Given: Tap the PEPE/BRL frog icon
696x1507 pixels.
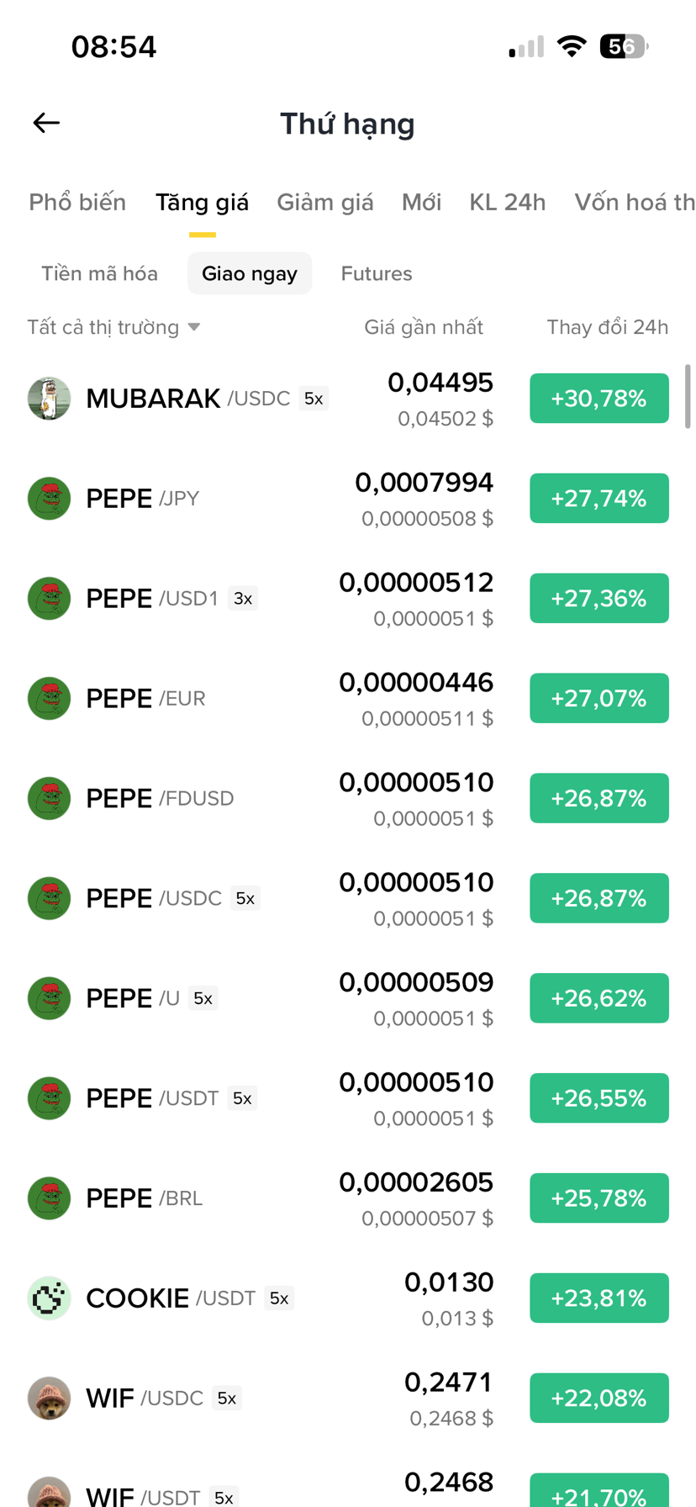Looking at the screenshot, I should click(49, 1198).
